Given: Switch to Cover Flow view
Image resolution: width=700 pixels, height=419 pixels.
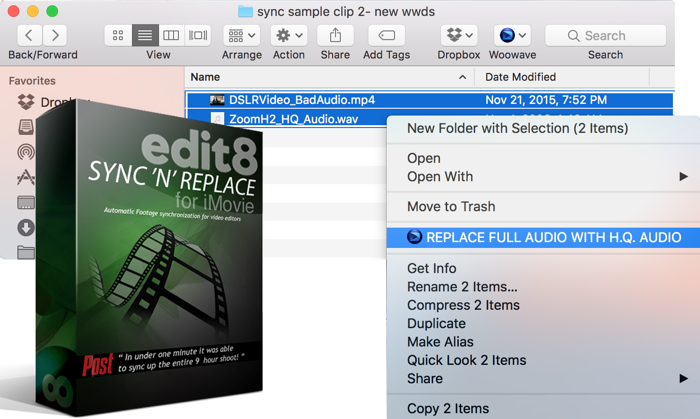Looking at the screenshot, I should (x=198, y=35).
